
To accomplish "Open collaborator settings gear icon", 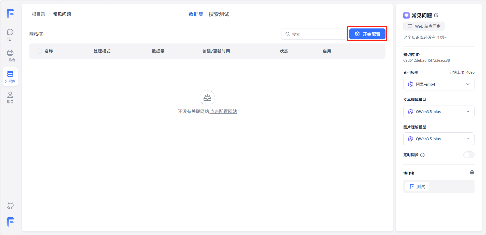I will click(472, 172).
